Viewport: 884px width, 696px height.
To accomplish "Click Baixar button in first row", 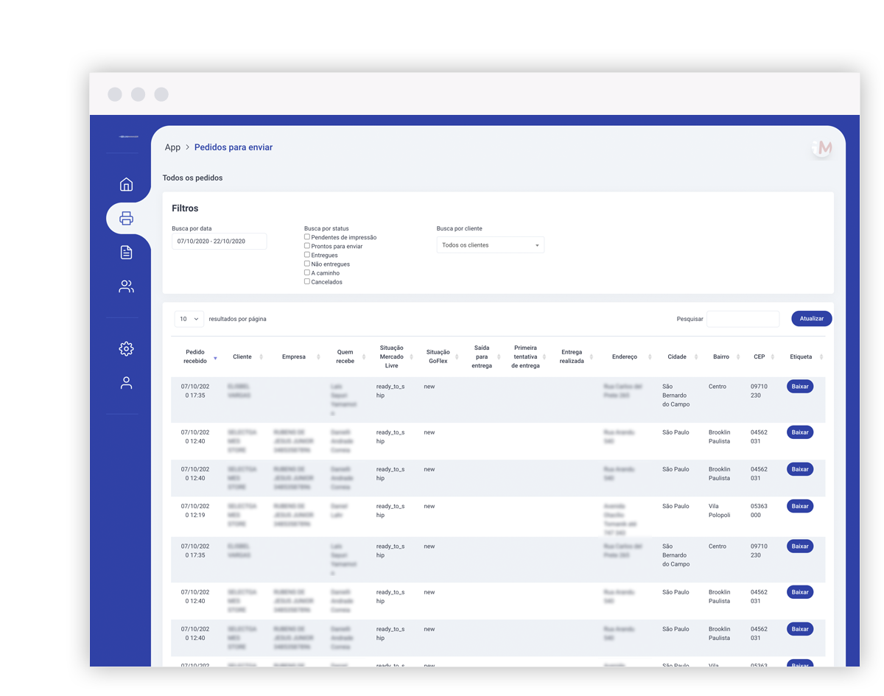I will click(800, 387).
